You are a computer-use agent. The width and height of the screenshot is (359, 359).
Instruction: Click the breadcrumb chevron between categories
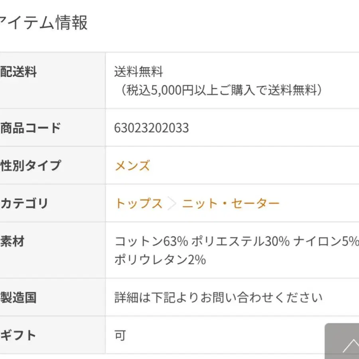coord(172,203)
